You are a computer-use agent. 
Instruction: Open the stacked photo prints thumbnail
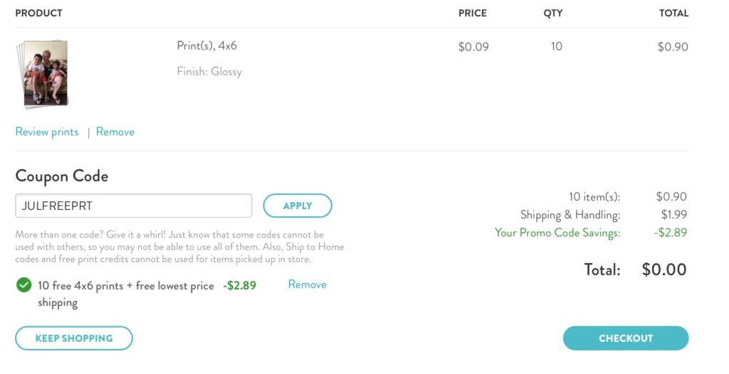pos(42,75)
